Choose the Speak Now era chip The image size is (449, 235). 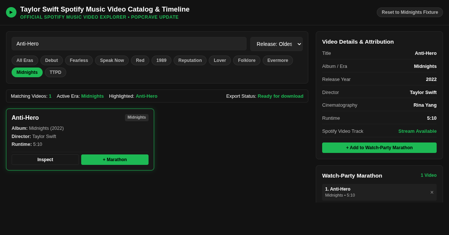(x=112, y=60)
